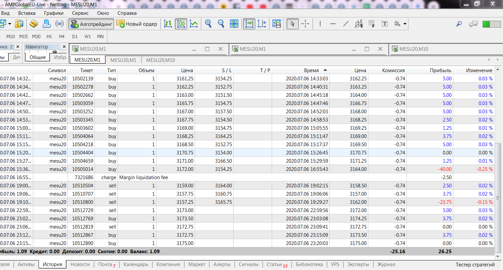Sort history by the Время column

pyautogui.click(x=311, y=70)
